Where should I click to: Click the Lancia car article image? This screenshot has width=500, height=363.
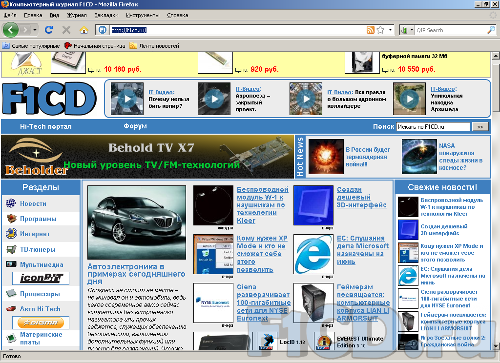click(x=137, y=222)
